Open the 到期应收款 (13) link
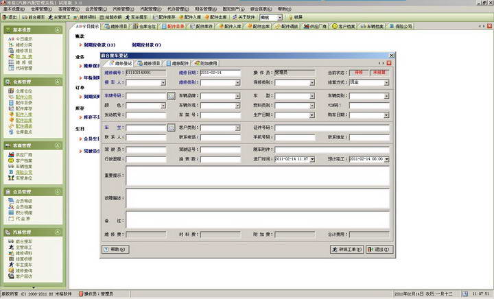Image resolution: width=494 pixels, height=299 pixels. click(x=99, y=45)
